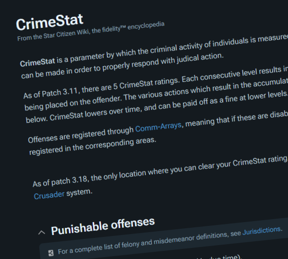The width and height of the screenshot is (288, 259).
Task: Click the bold CrimeStat term in intro paragraph
Action: click(x=37, y=62)
